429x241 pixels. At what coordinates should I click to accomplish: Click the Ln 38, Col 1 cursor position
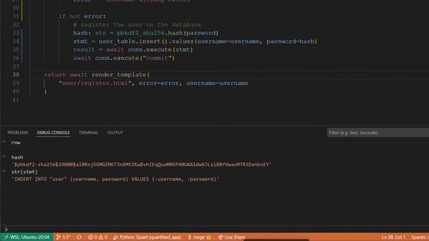[x=393, y=237]
